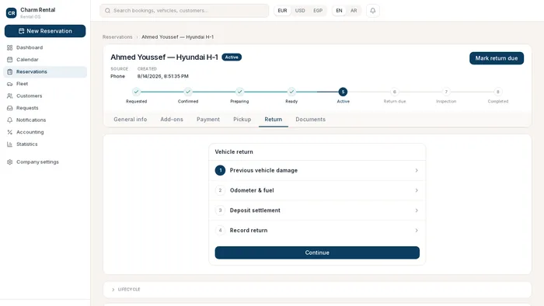The image size is (544, 306).
Task: Open Customers from sidebar
Action: 45,96
